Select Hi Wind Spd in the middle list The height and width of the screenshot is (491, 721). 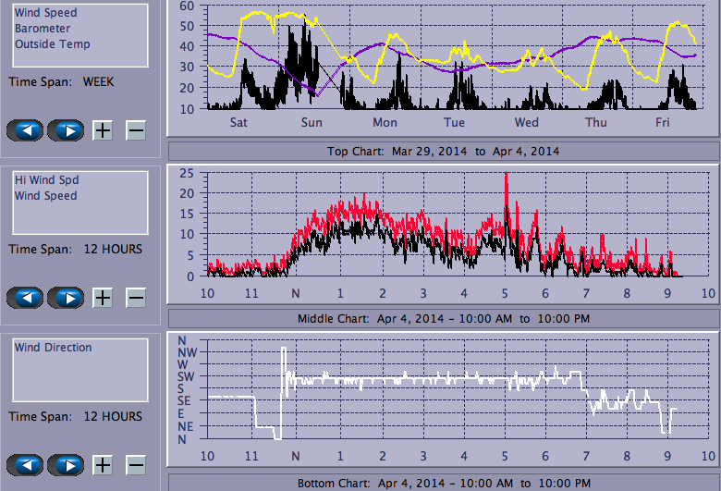[x=45, y=181]
